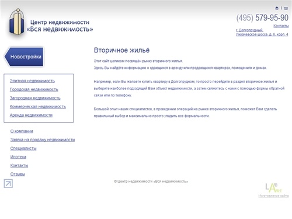Open Загородная недвижимость link

35,98
